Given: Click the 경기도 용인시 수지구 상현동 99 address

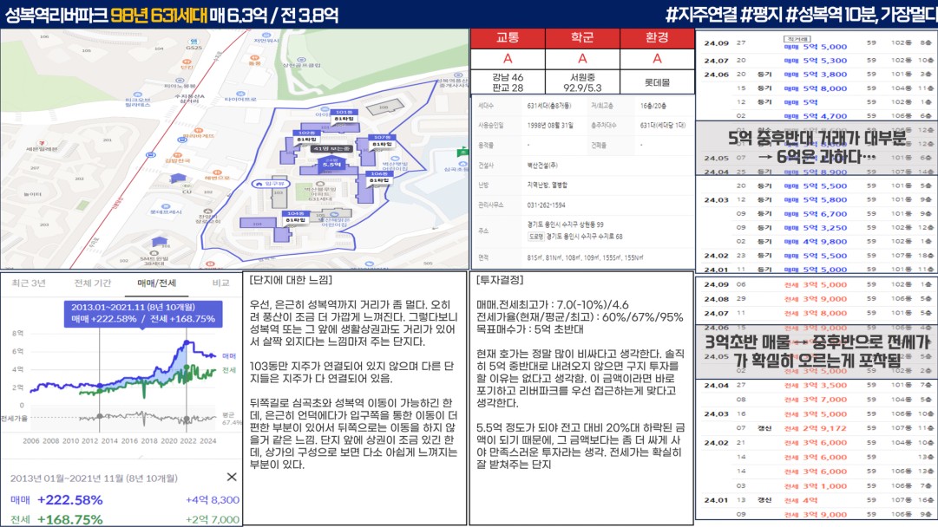Looking at the screenshot, I should (565, 224).
